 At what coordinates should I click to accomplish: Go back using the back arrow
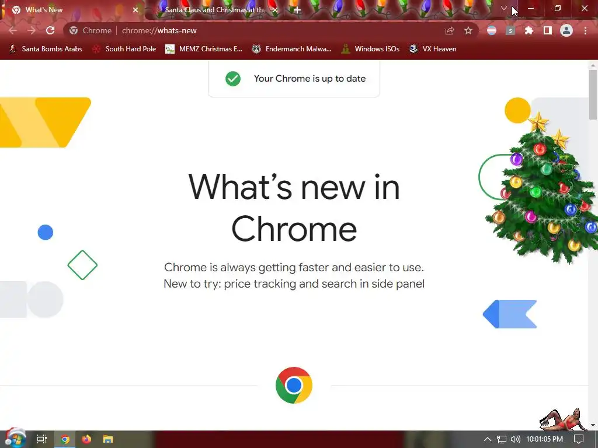click(13, 30)
